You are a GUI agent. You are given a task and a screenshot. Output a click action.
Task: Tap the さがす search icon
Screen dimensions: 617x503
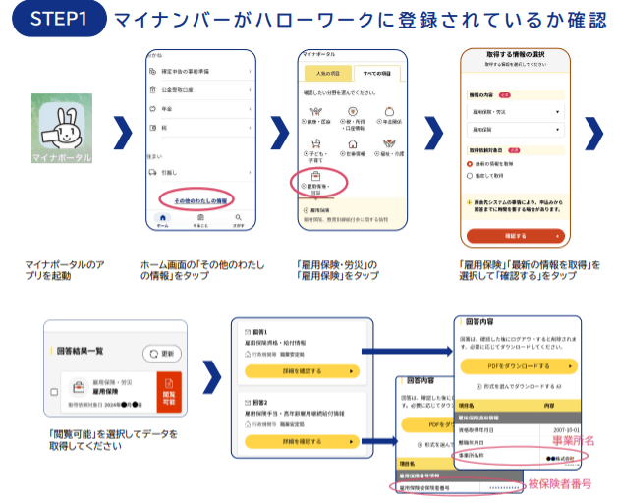click(238, 220)
